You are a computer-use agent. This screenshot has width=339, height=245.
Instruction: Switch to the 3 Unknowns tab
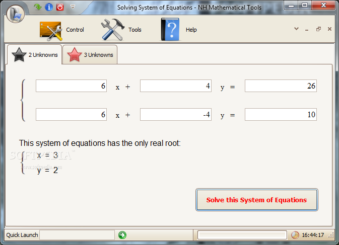coord(90,55)
